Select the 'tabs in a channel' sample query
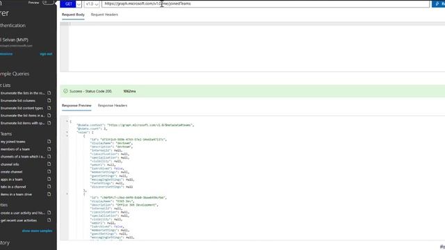 pyautogui.click(x=13, y=187)
